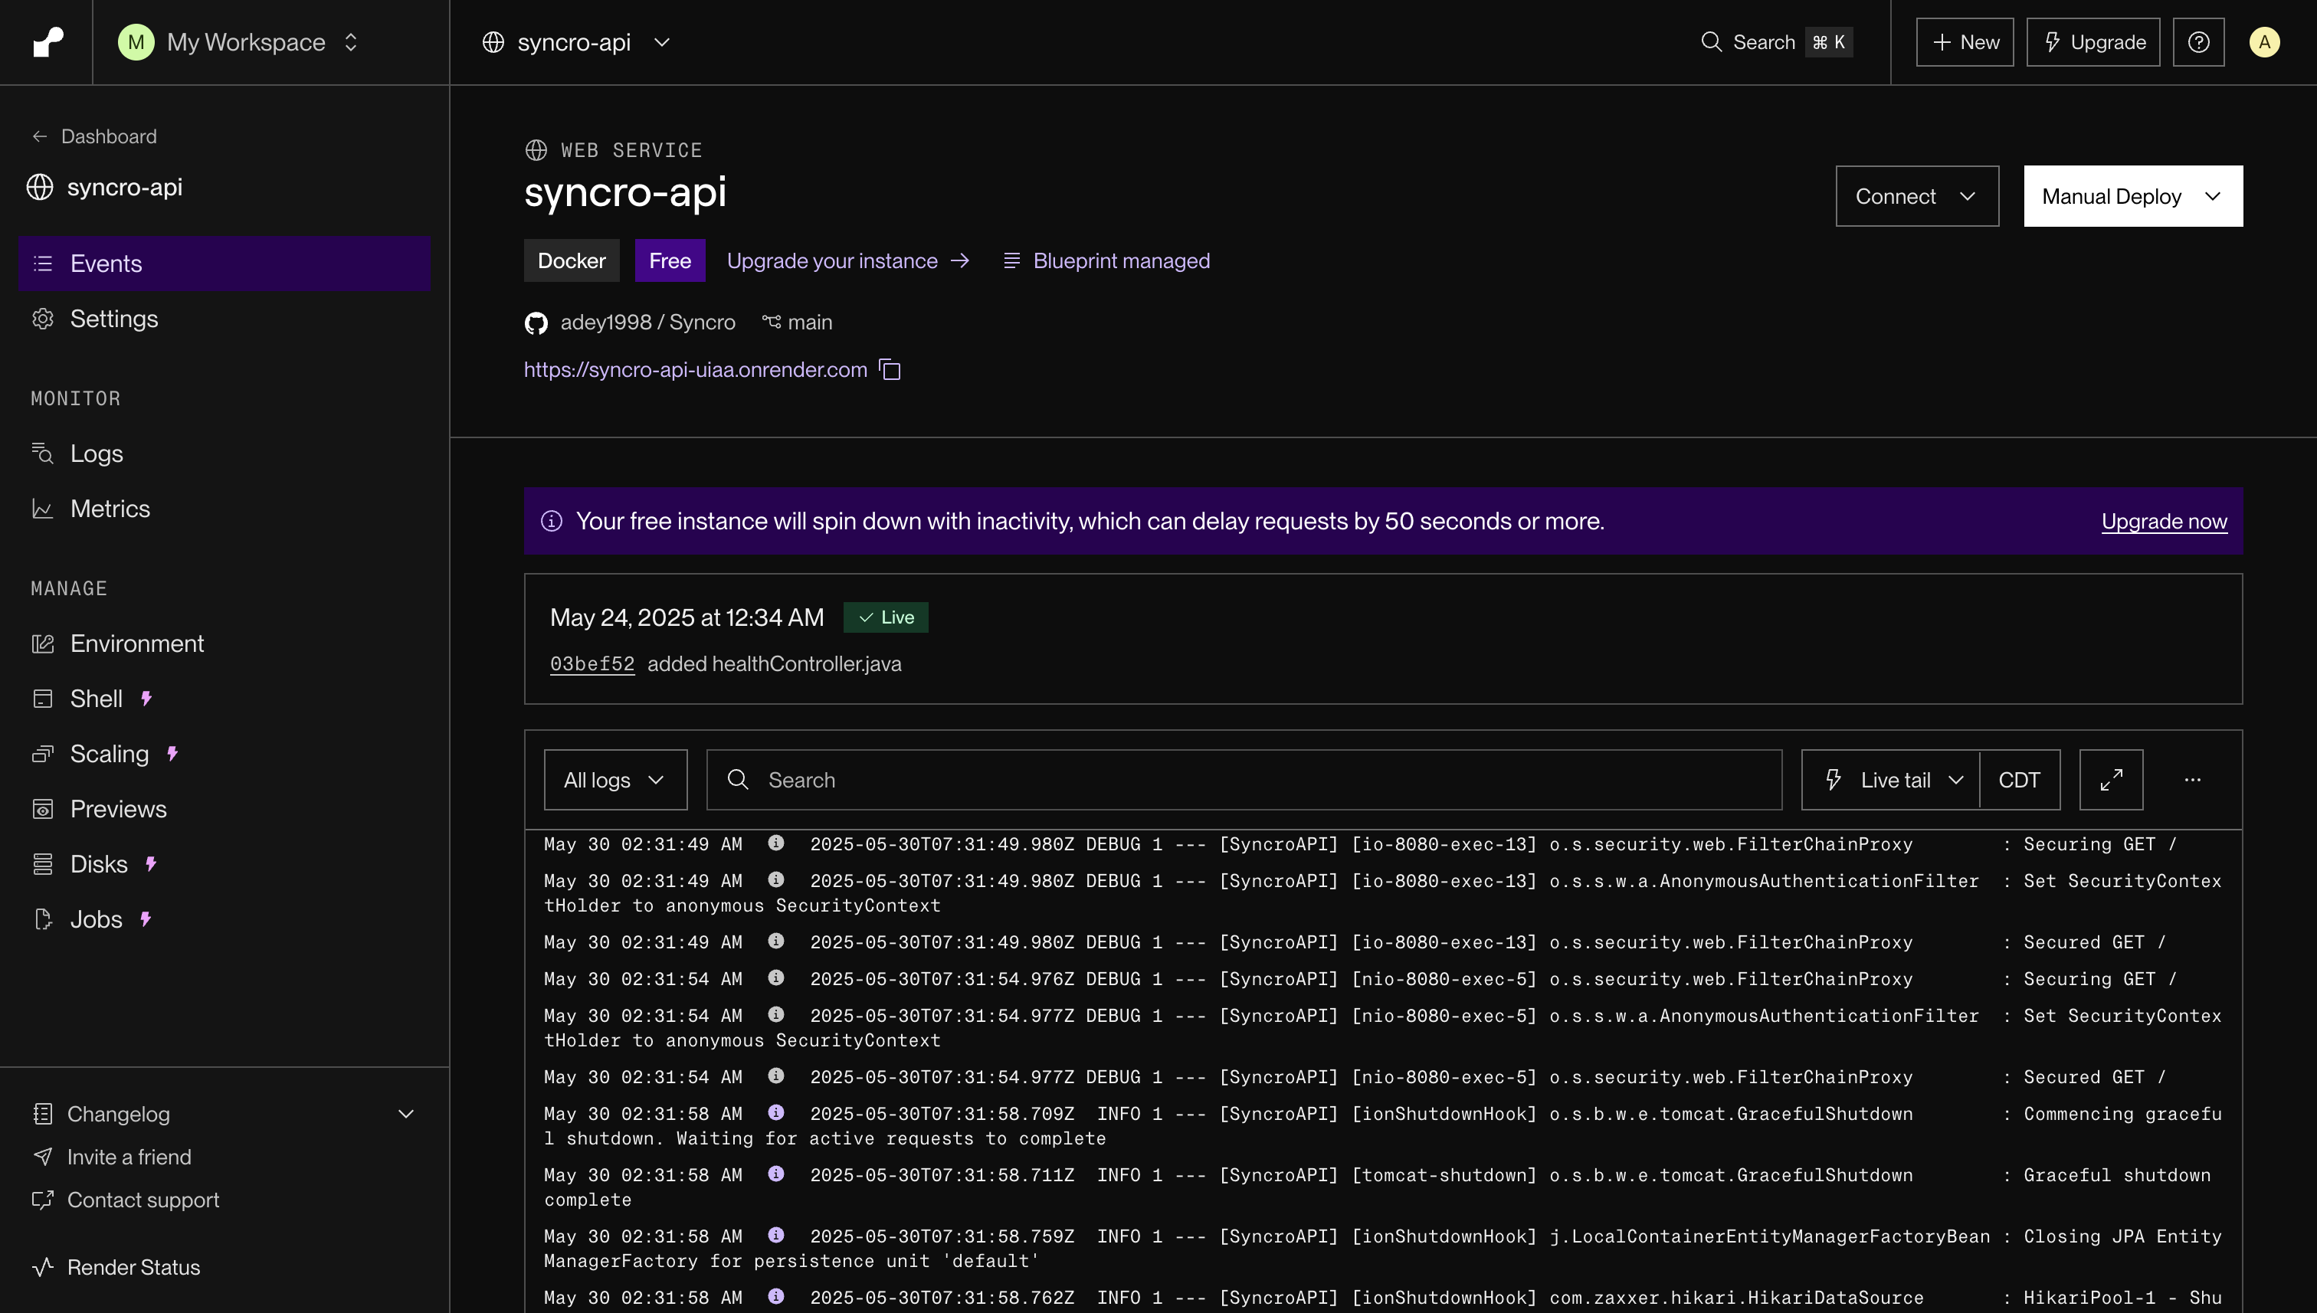Viewport: 2317px width, 1313px height.
Task: Click the Settings gear icon
Action: click(42, 319)
